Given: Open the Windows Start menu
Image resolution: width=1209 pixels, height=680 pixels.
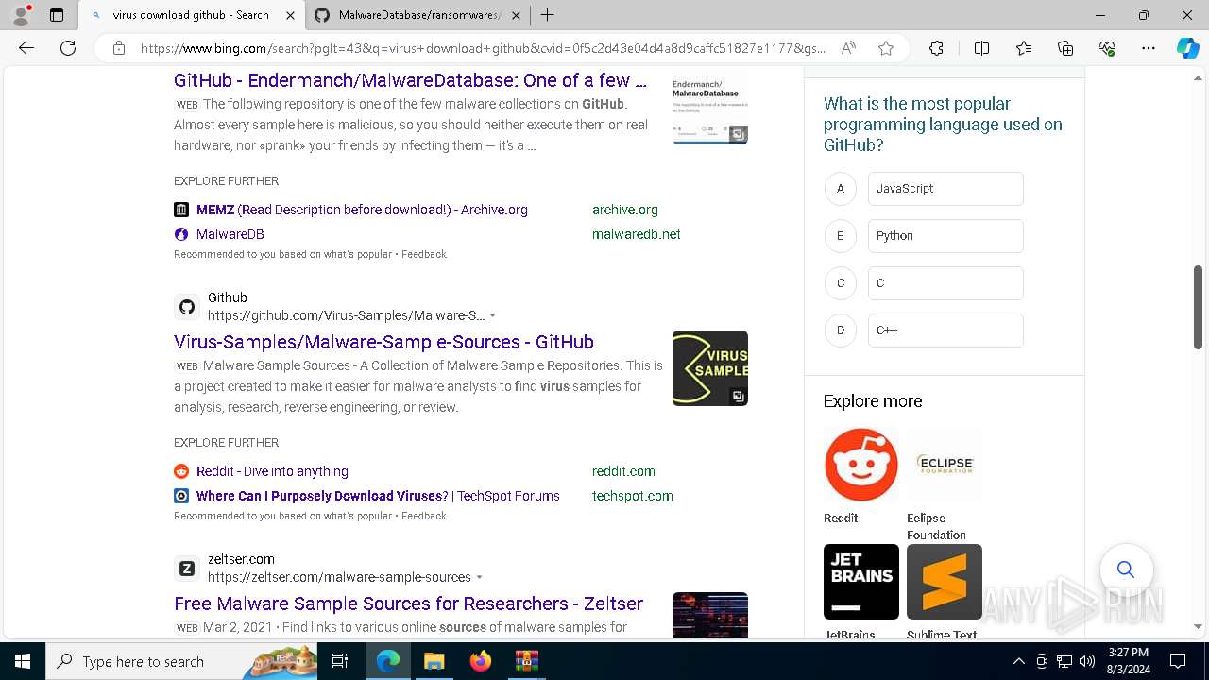Looking at the screenshot, I should (x=23, y=661).
